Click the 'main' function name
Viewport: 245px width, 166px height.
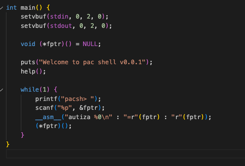click(28, 8)
